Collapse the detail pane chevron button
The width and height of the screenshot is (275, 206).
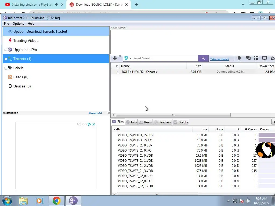(273, 122)
